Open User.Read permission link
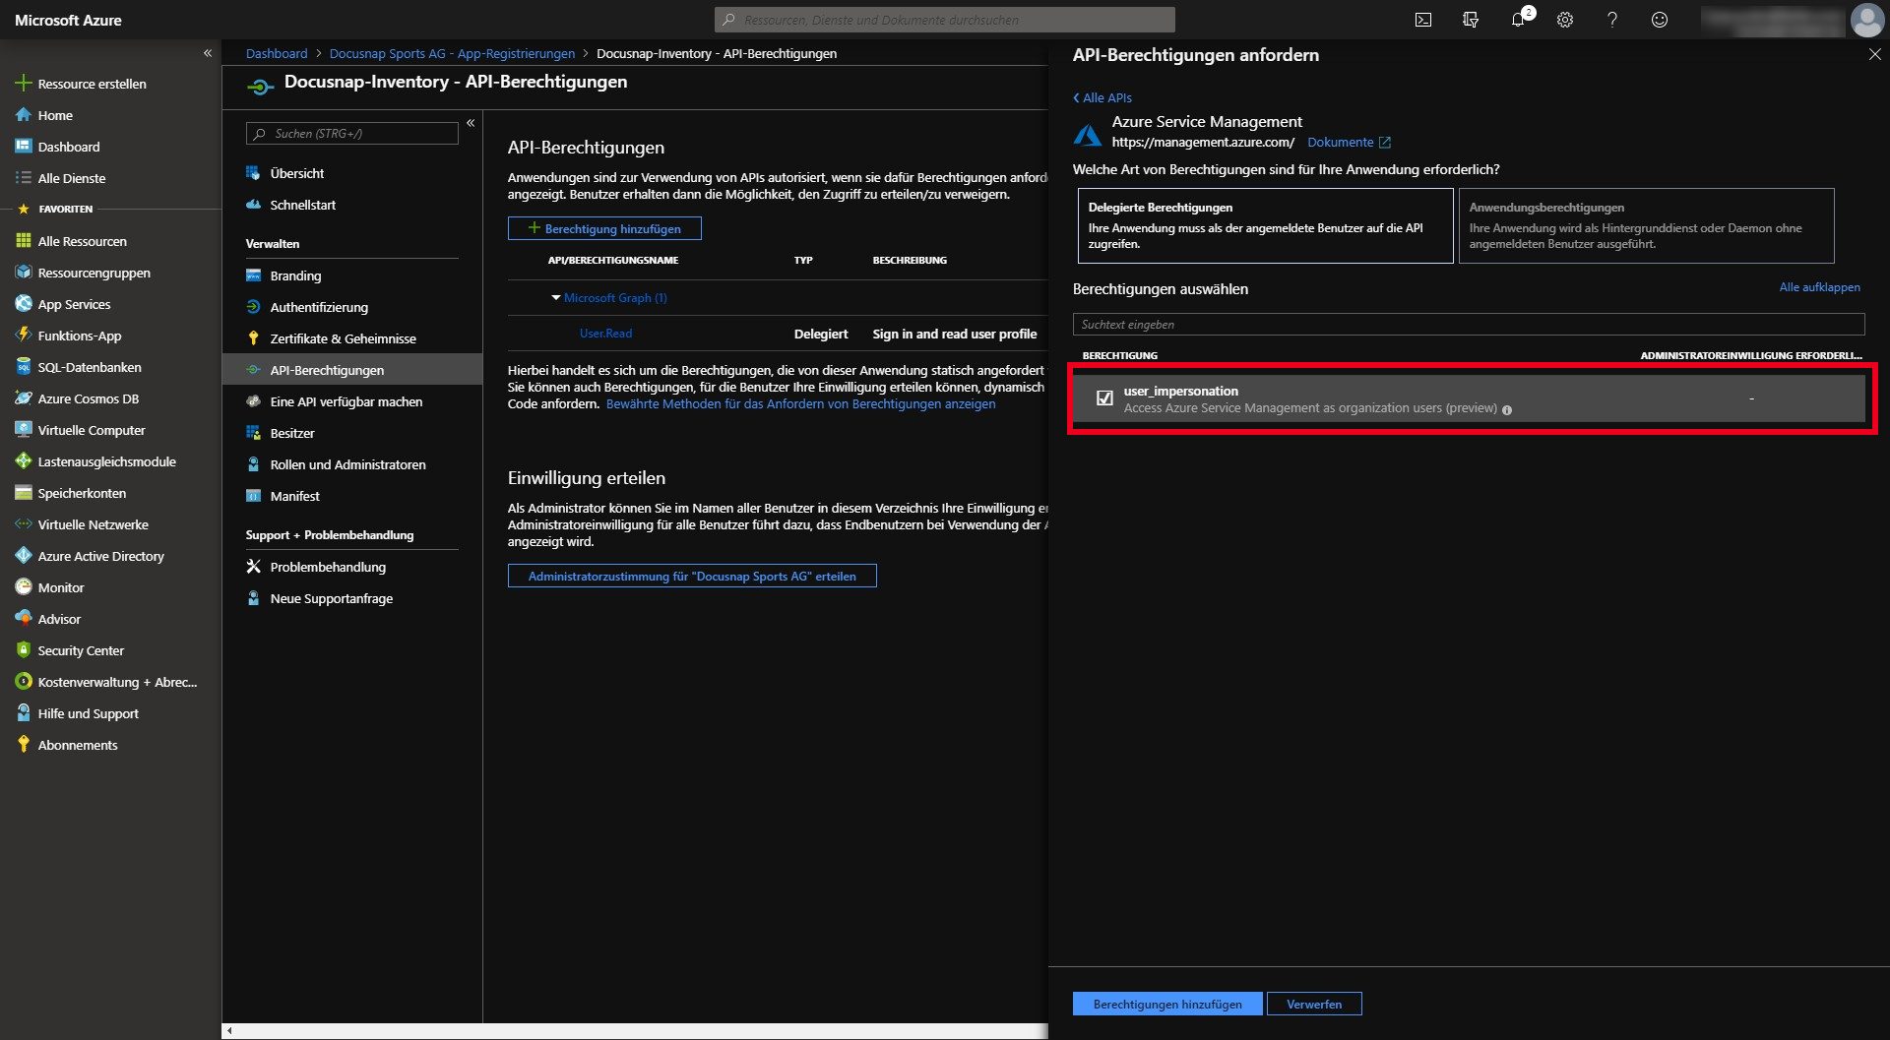 pos(605,334)
